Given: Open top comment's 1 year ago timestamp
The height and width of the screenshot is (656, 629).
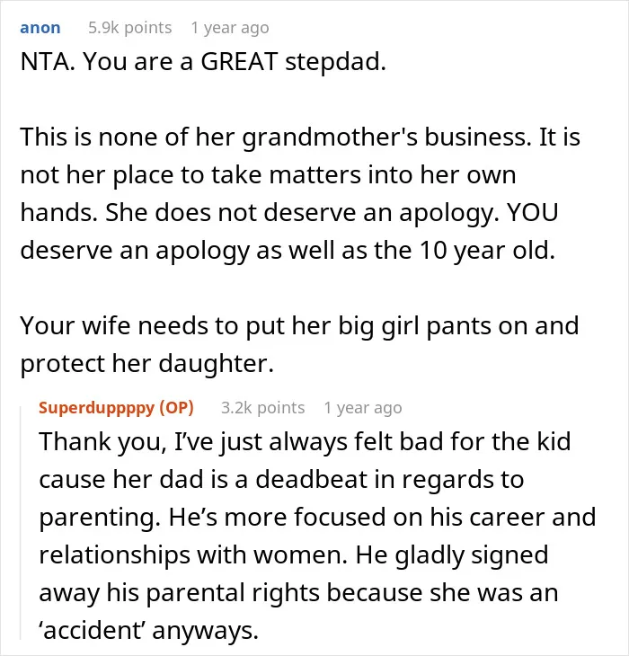Looking at the screenshot, I should coord(230,28).
